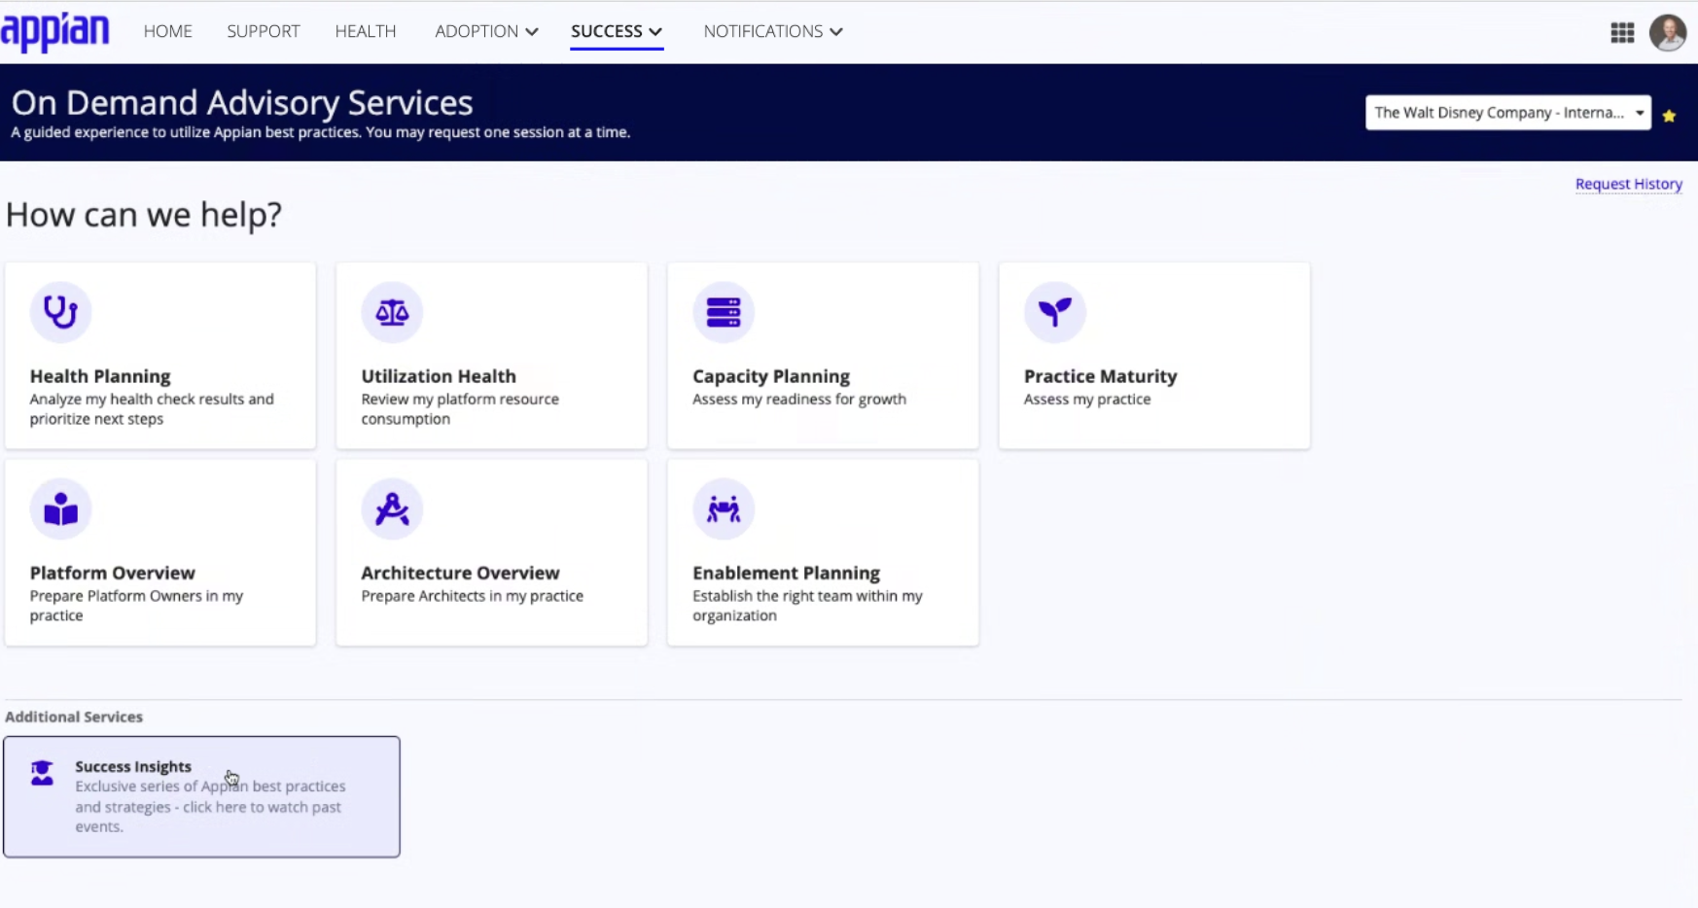This screenshot has width=1698, height=908.
Task: Click the 'How can we help?' heading
Action: pyautogui.click(x=144, y=214)
